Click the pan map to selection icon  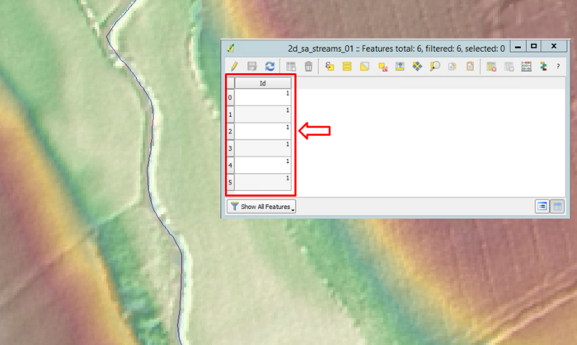point(417,66)
